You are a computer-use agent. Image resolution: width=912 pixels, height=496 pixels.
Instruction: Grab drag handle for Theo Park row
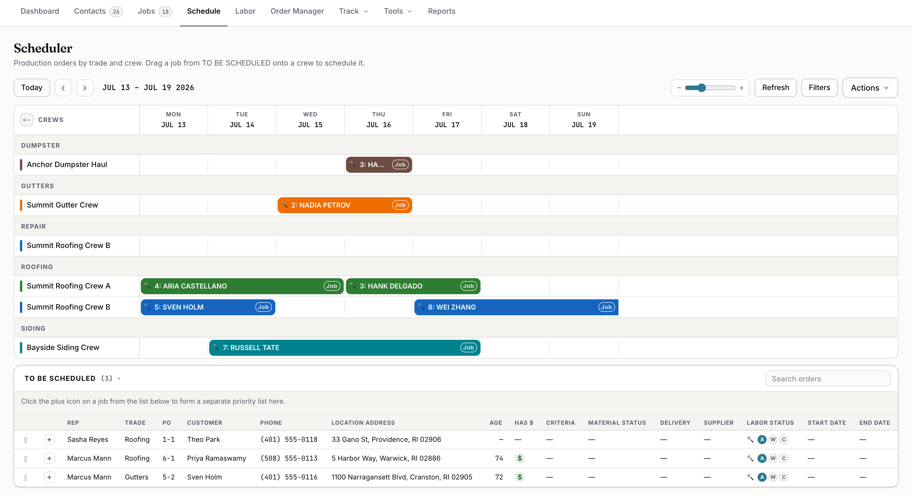pyautogui.click(x=25, y=440)
